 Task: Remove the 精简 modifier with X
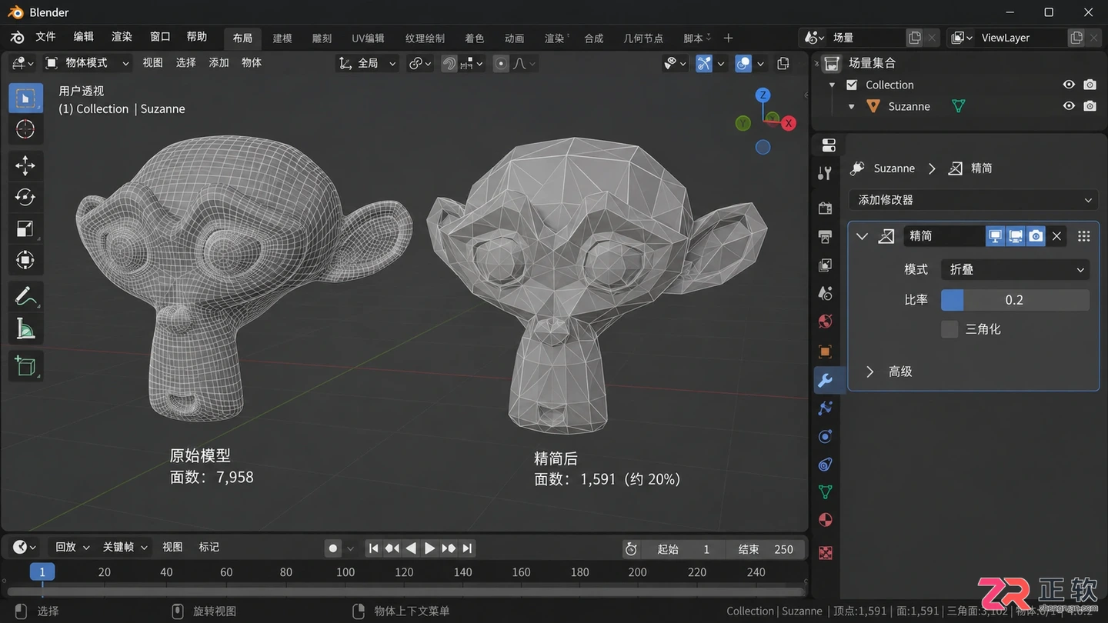(1057, 236)
